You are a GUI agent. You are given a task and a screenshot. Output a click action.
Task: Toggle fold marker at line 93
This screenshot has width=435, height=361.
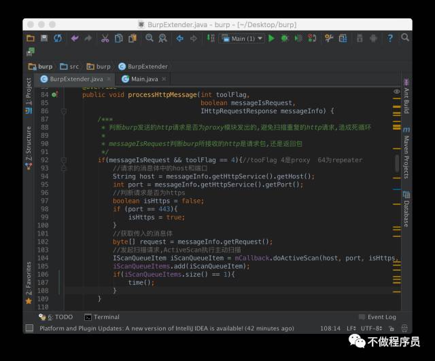point(63,168)
